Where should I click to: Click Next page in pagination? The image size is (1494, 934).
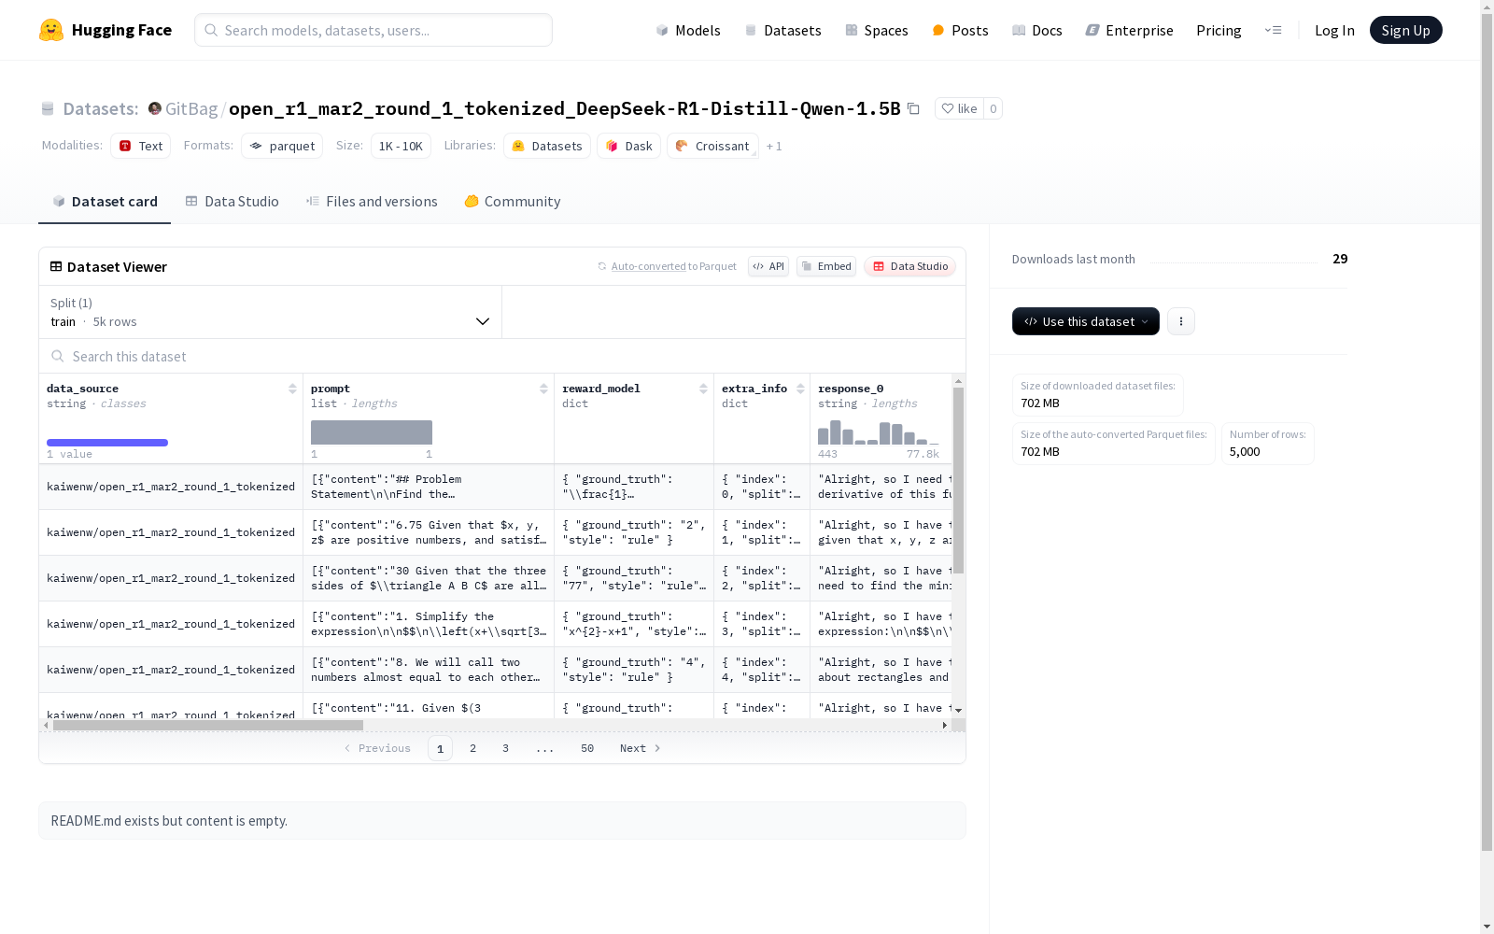[x=641, y=748]
